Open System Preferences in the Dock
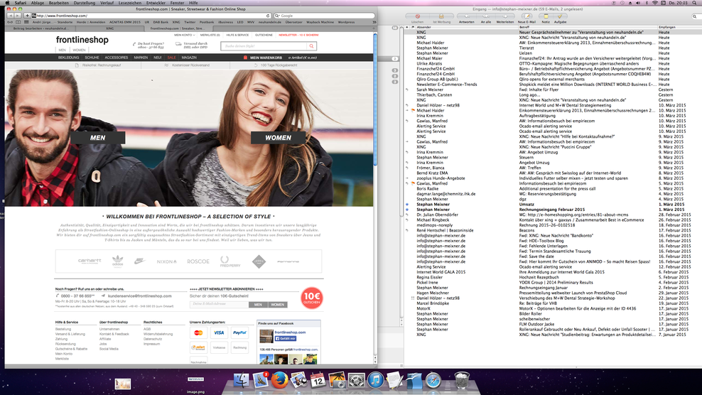Image resolution: width=702 pixels, height=395 pixels. (x=357, y=380)
